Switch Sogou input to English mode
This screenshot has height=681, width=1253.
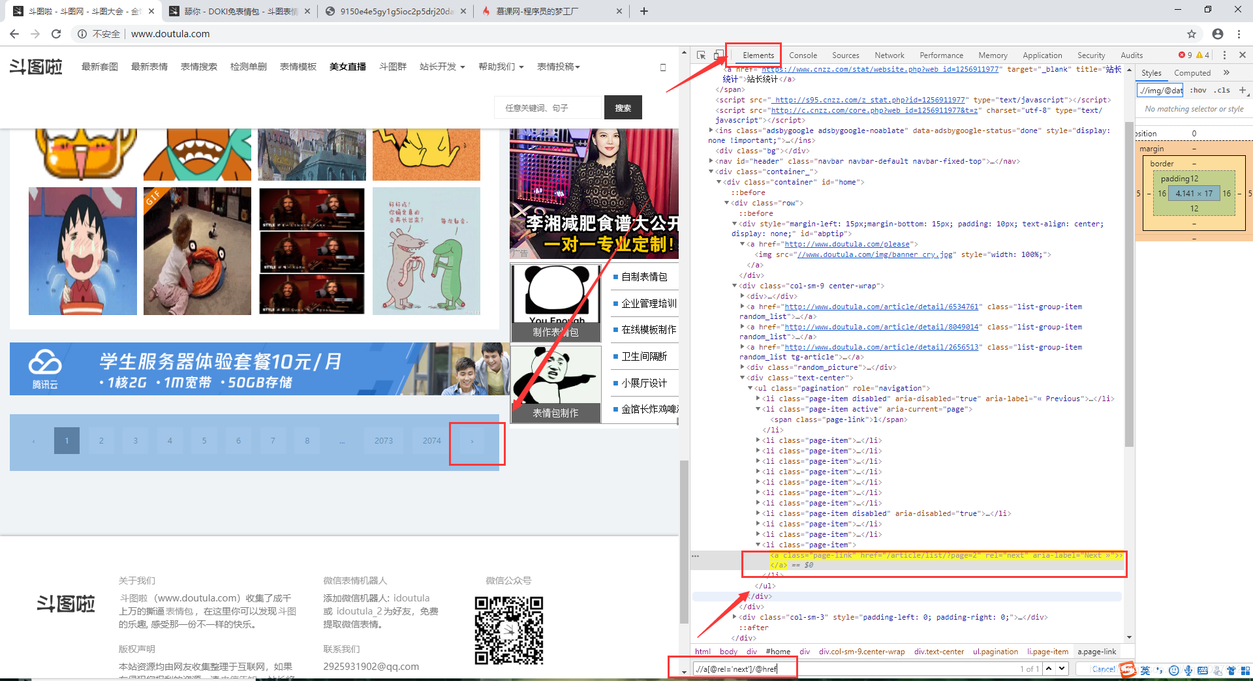1145,671
